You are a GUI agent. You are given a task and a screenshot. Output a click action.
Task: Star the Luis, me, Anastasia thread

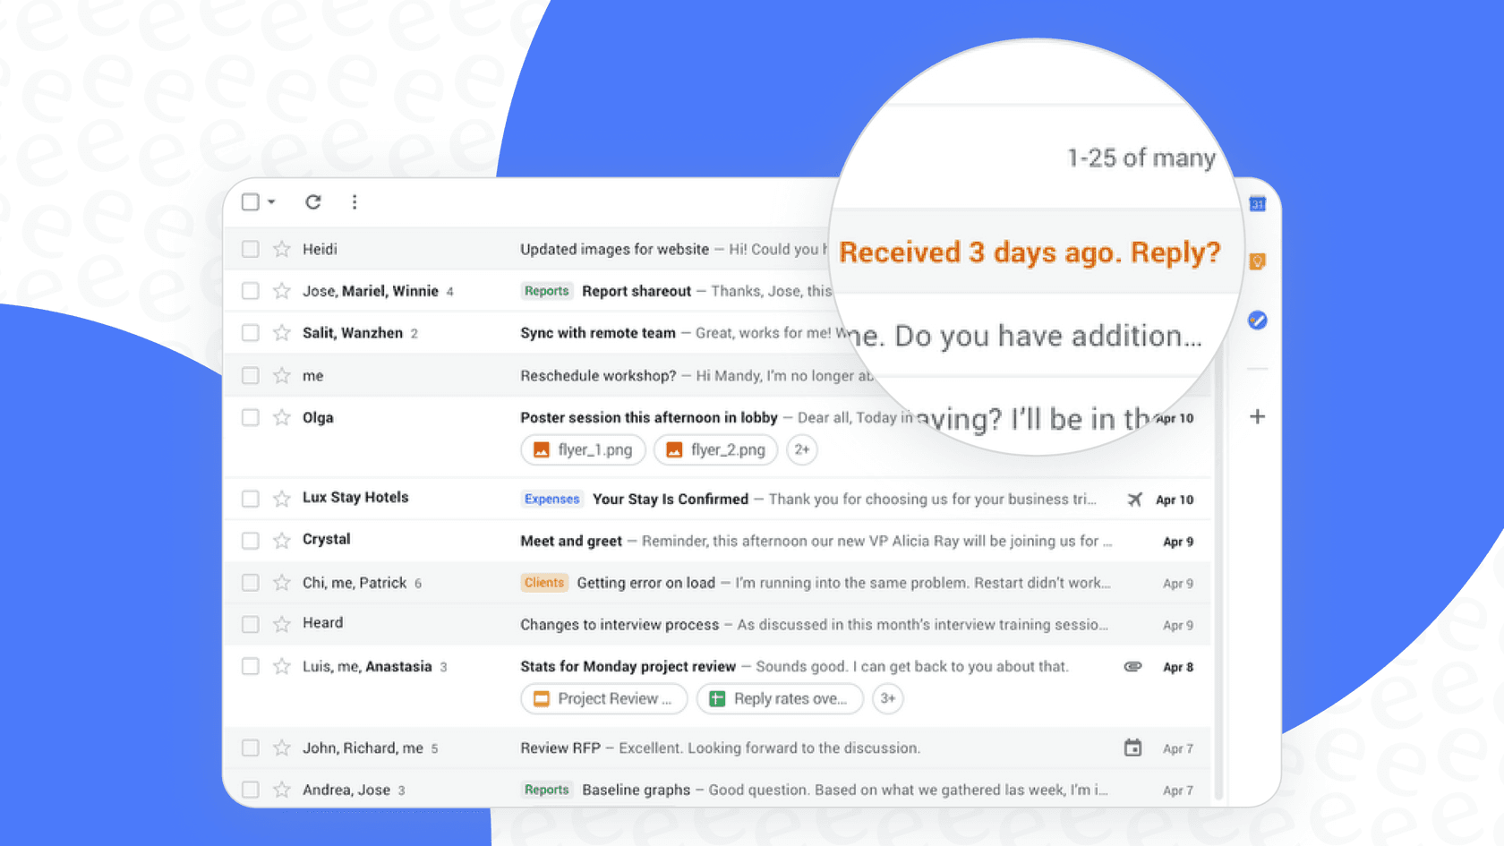click(282, 666)
